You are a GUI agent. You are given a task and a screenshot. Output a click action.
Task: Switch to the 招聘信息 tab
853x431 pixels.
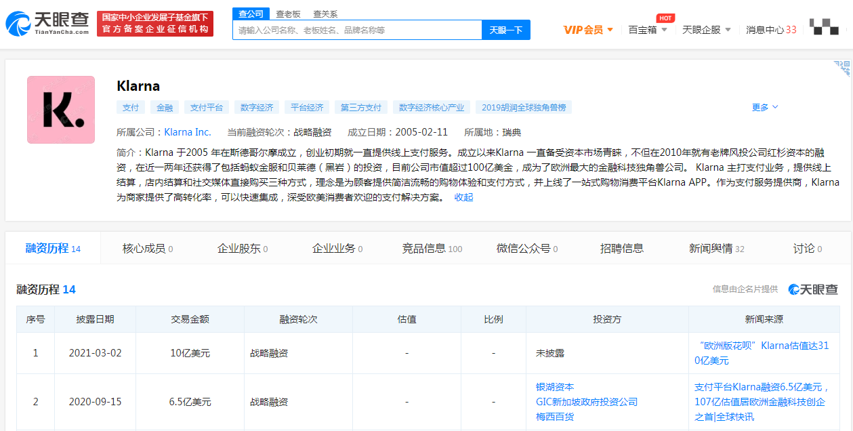622,248
